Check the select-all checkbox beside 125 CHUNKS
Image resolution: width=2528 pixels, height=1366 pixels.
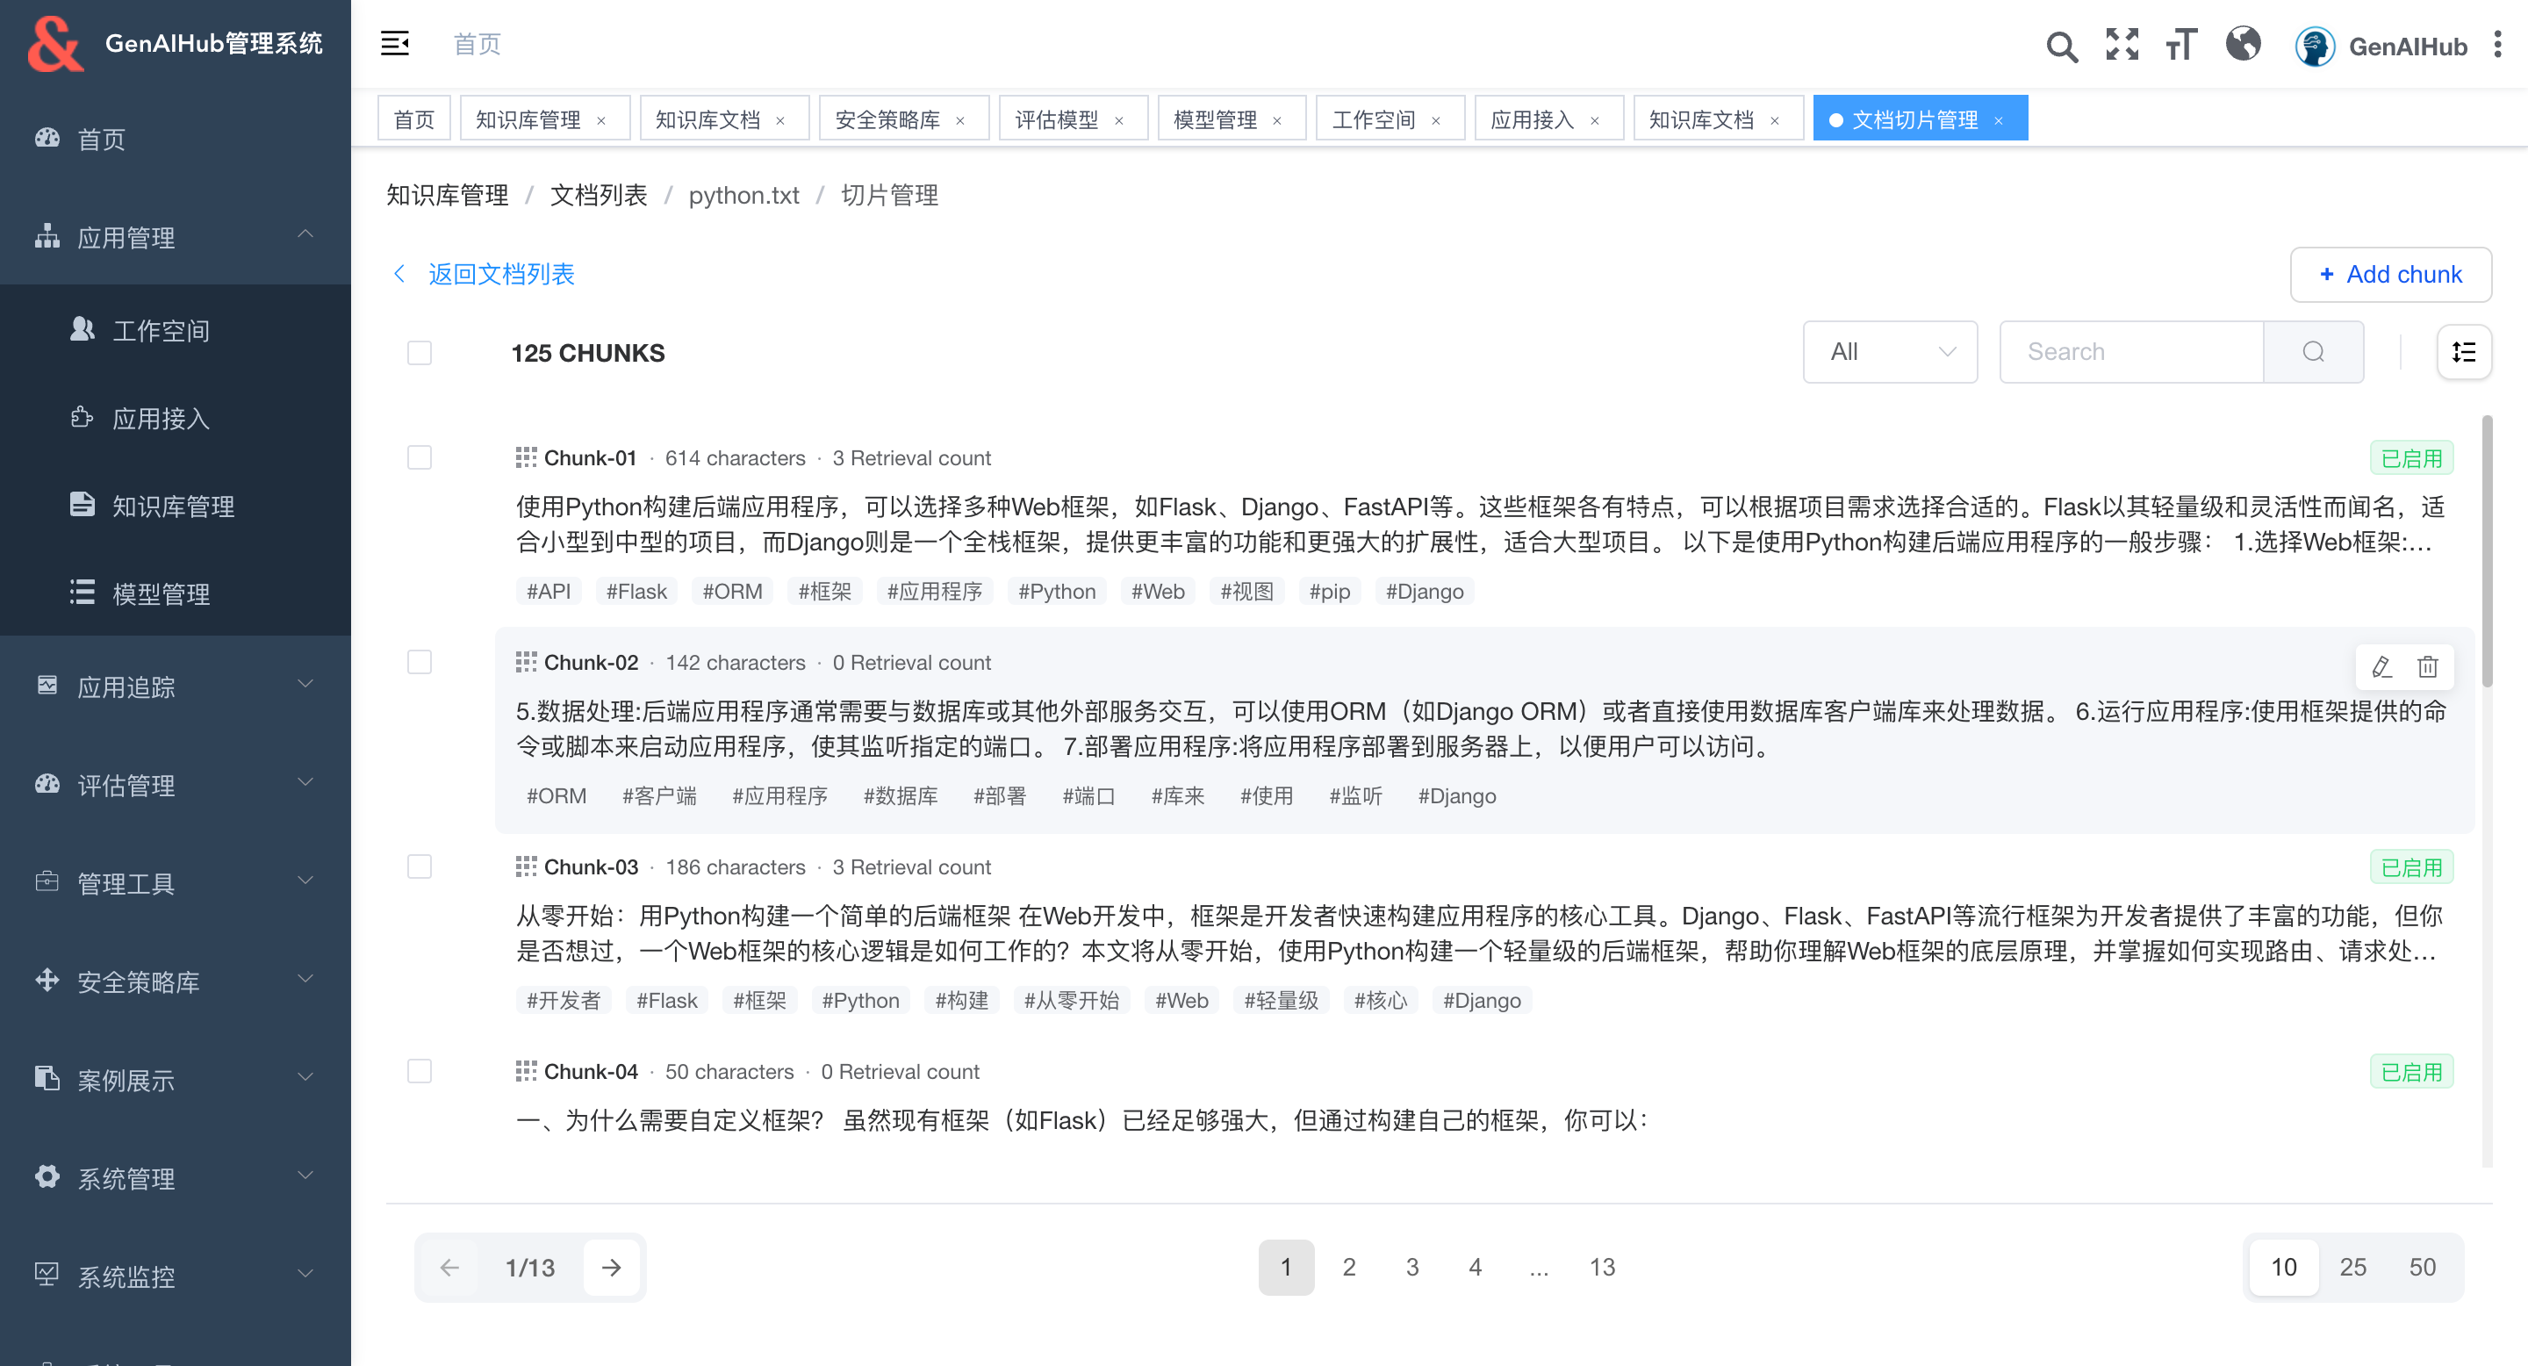(x=419, y=353)
